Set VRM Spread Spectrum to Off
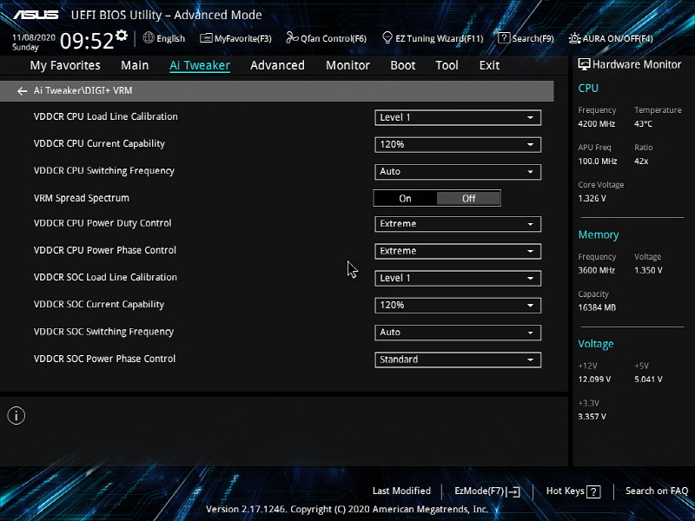This screenshot has width=695, height=521. [469, 199]
